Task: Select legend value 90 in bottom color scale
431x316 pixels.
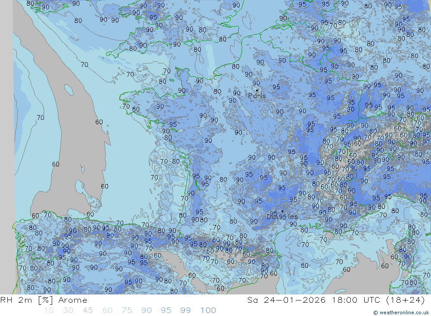Action: pyautogui.click(x=147, y=310)
